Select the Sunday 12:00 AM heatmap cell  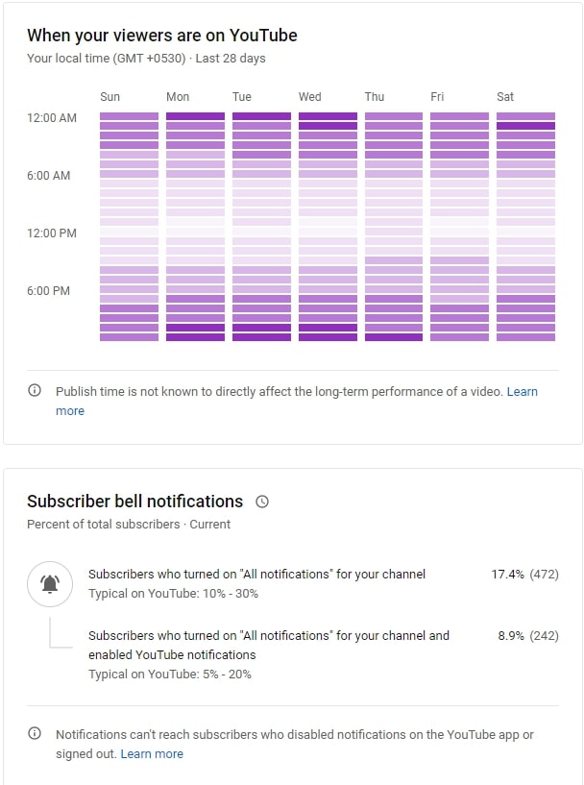point(129,116)
